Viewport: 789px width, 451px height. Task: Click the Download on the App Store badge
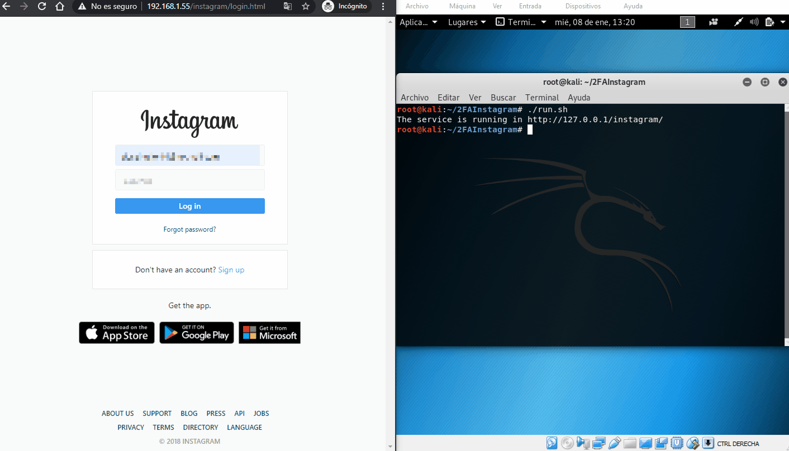[117, 333]
